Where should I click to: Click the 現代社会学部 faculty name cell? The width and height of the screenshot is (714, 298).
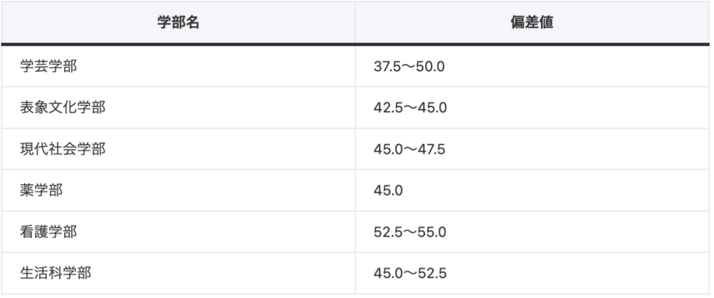(63, 149)
